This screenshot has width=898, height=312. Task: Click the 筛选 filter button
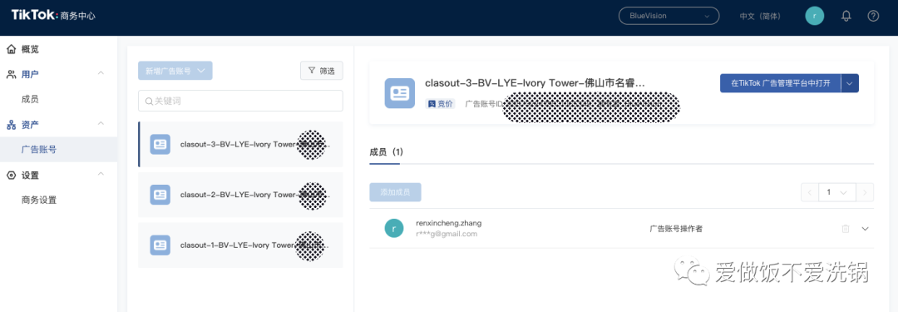tap(322, 71)
